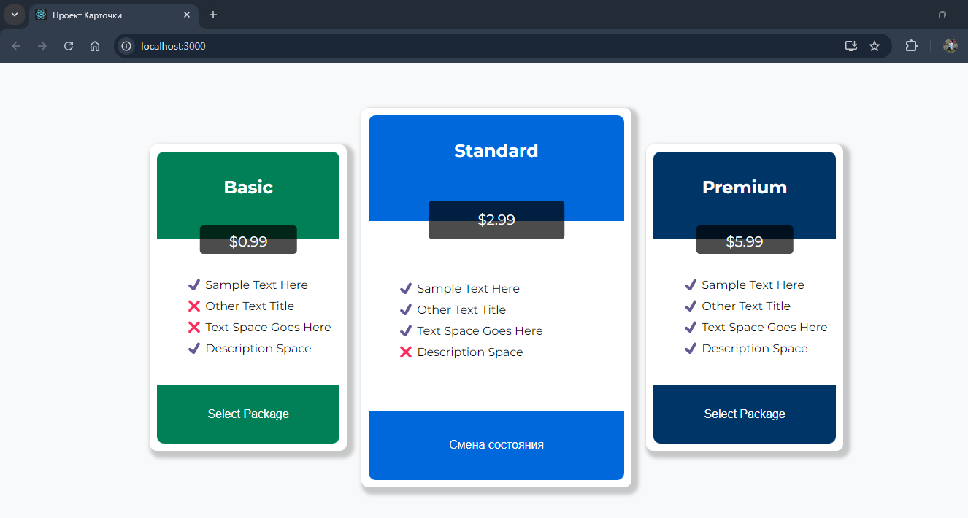The height and width of the screenshot is (518, 968).
Task: Click the red cross beside Standard's Description Space
Action: tap(406, 352)
